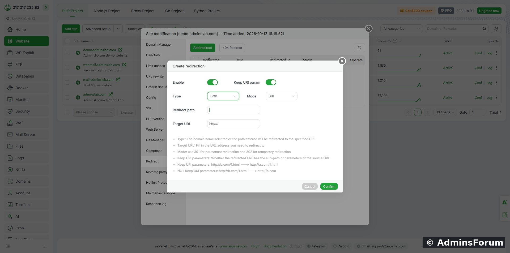510x253 pixels.
Task: Click the Add redirect button
Action: coord(202,48)
